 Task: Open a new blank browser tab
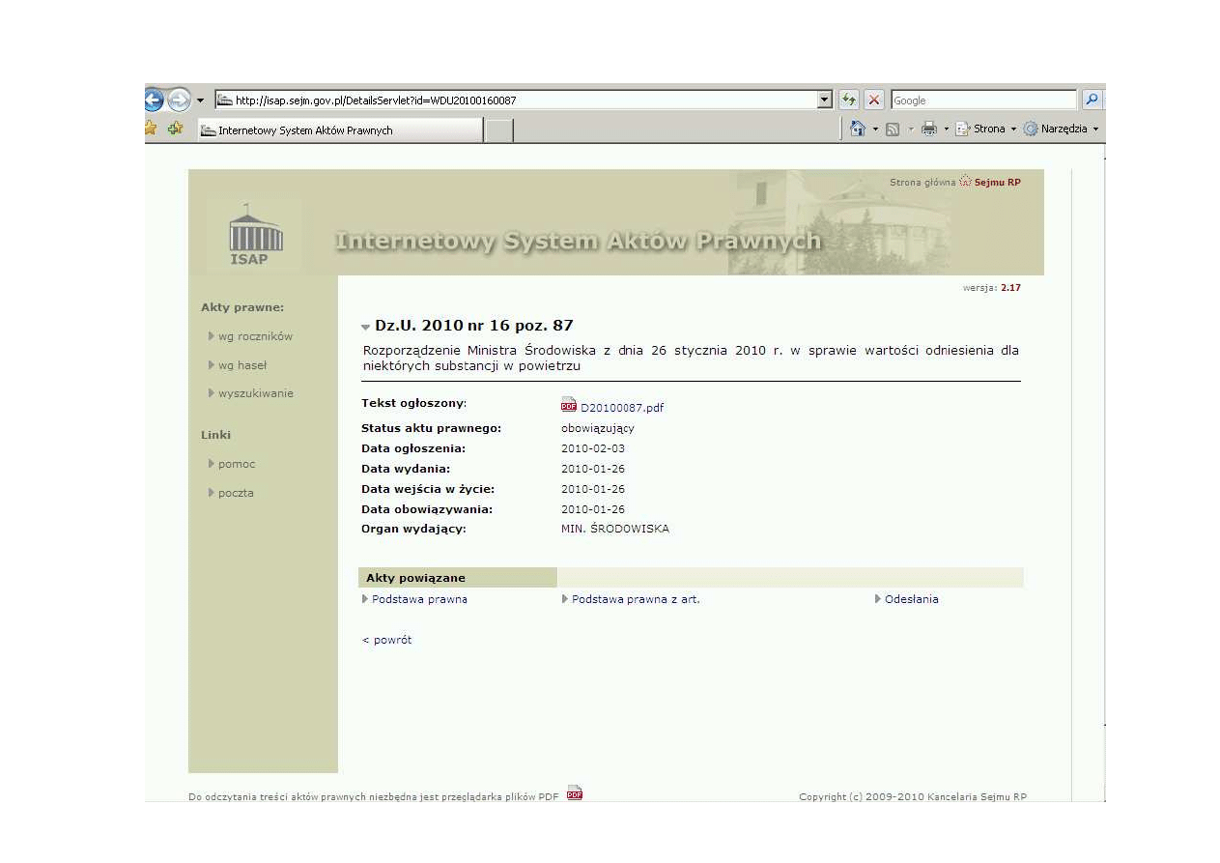497,130
